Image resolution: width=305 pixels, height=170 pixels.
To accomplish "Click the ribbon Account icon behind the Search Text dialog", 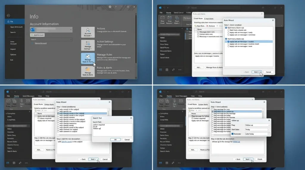I will pyautogui.click(x=28, y=102).
